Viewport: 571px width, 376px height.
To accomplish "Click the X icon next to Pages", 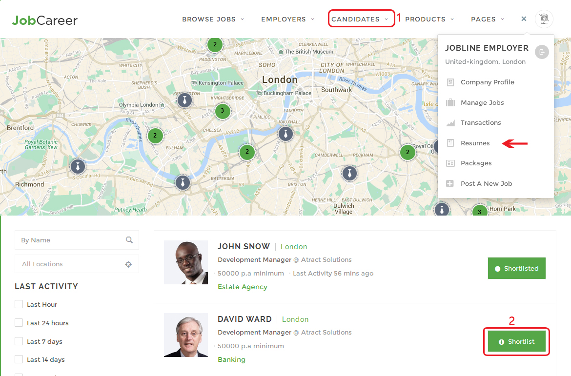I will pyautogui.click(x=524, y=19).
